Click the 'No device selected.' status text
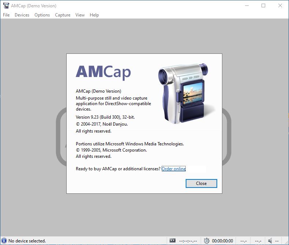The image size is (289, 245). [27, 241]
